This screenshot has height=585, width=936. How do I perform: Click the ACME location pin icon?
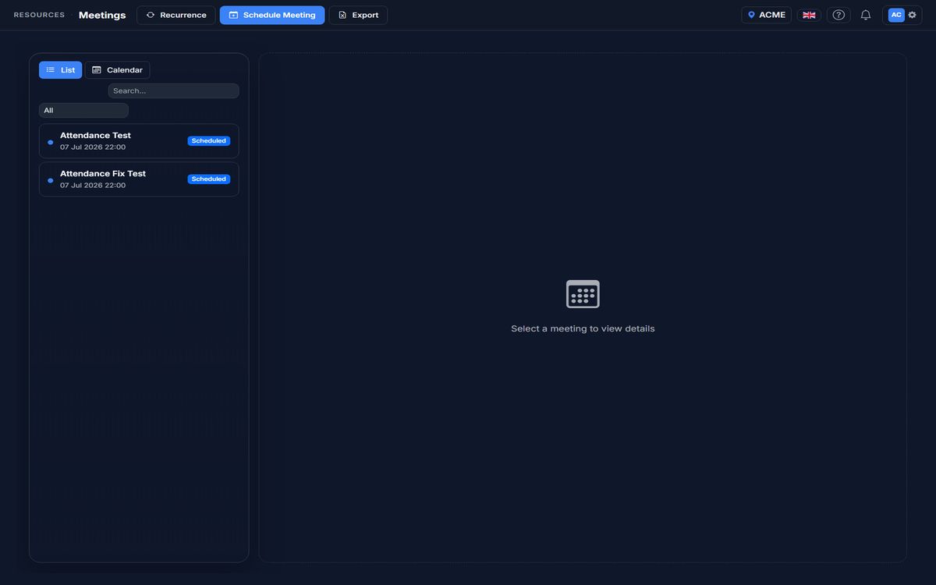(751, 15)
